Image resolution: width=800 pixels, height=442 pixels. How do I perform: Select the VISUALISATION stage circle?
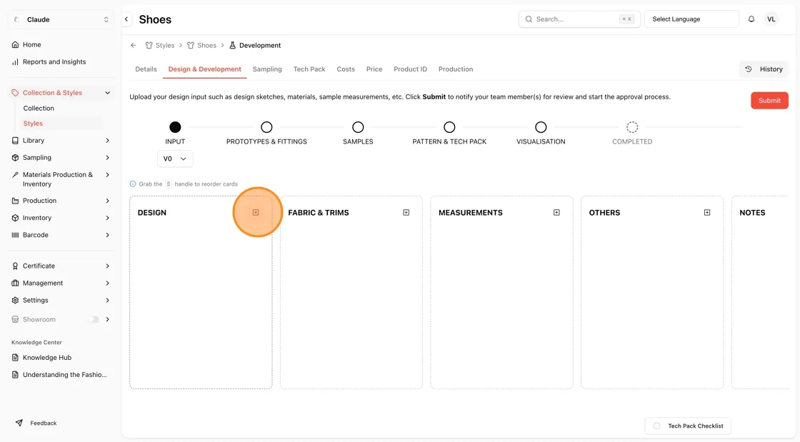click(x=541, y=127)
